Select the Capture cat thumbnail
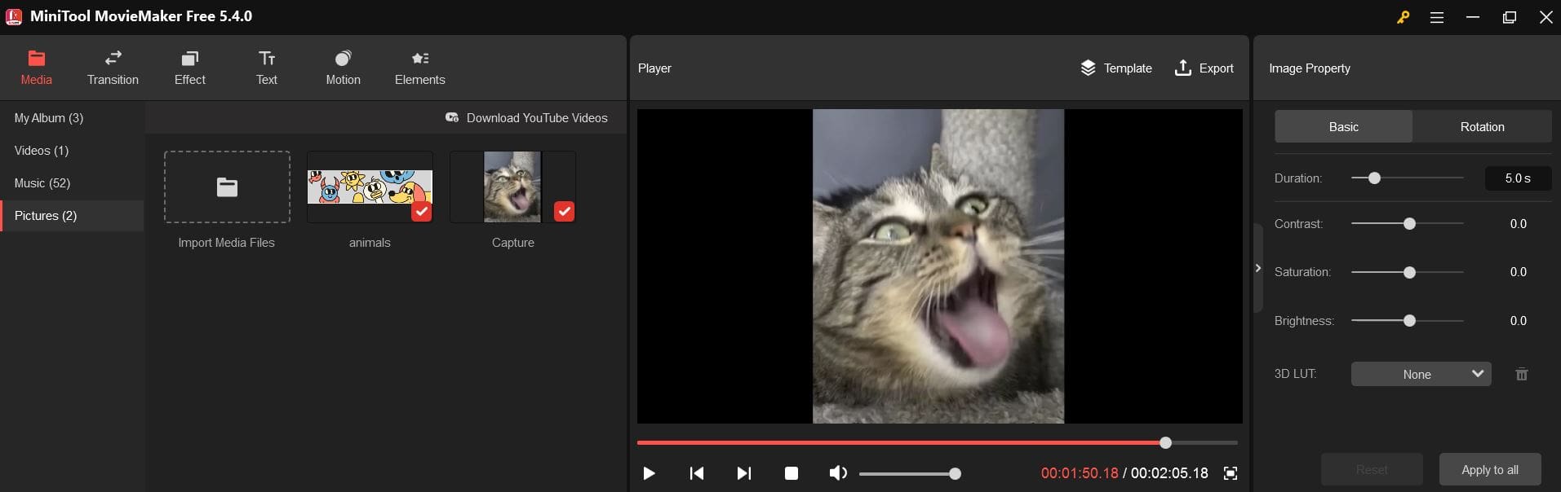 (512, 187)
